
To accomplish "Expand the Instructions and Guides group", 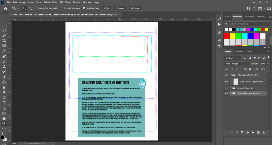I will (231, 93).
